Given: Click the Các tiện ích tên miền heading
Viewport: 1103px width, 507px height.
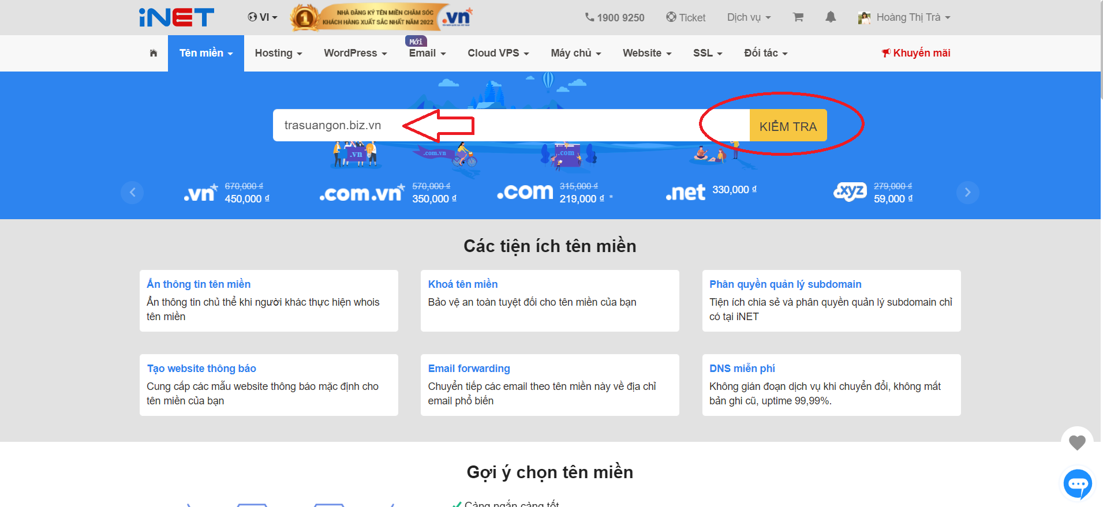Looking at the screenshot, I should pos(550,246).
